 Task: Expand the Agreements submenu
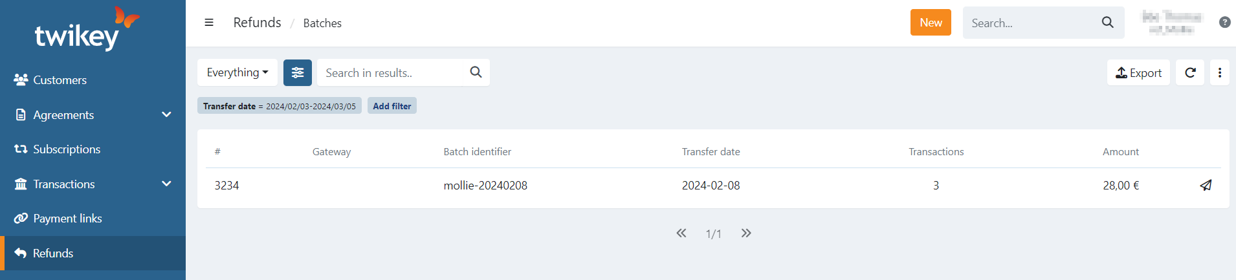click(166, 114)
